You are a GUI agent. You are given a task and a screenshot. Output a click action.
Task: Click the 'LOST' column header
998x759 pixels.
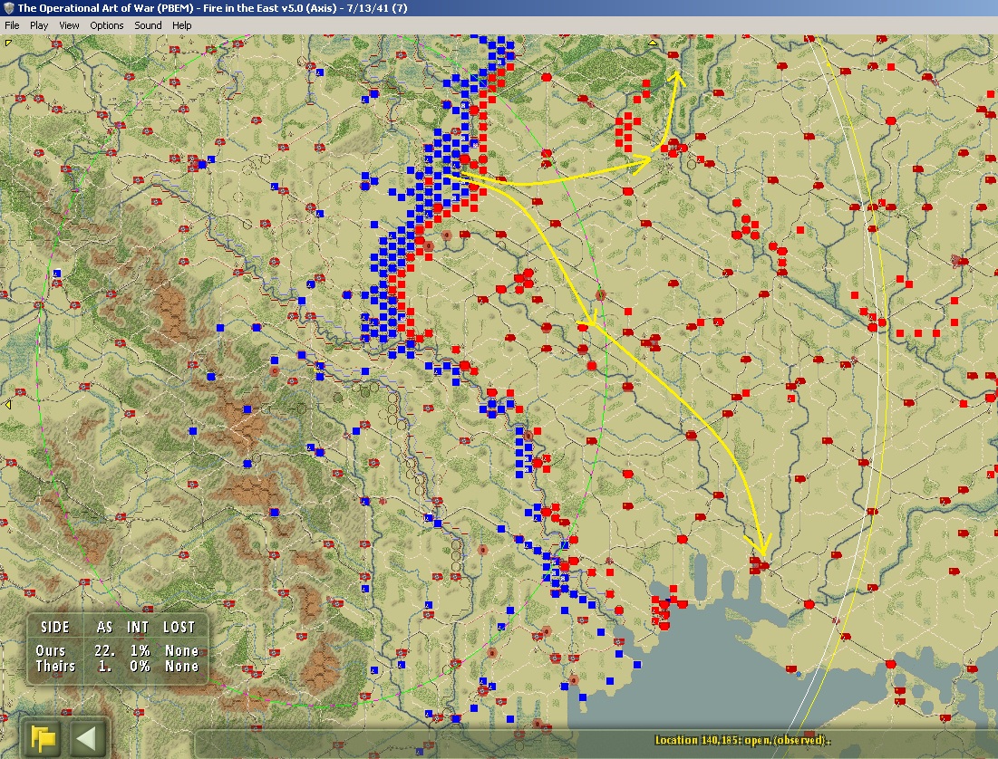click(x=179, y=628)
